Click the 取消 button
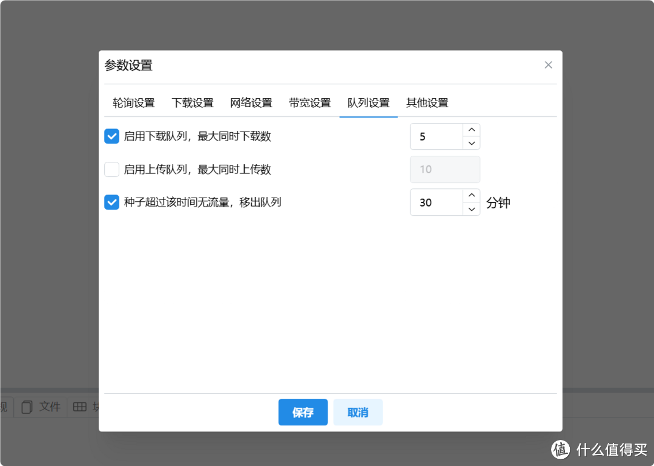This screenshot has width=654, height=466. pos(358,412)
